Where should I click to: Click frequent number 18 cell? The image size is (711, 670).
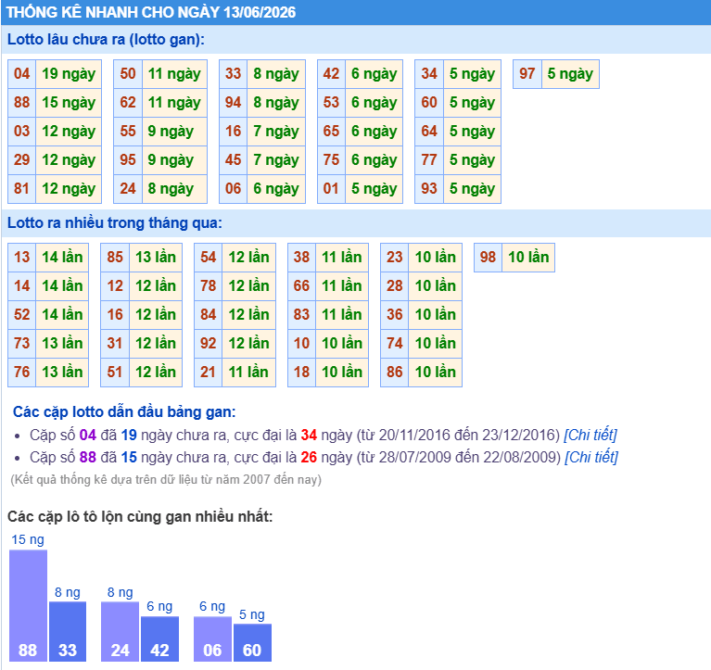(301, 373)
